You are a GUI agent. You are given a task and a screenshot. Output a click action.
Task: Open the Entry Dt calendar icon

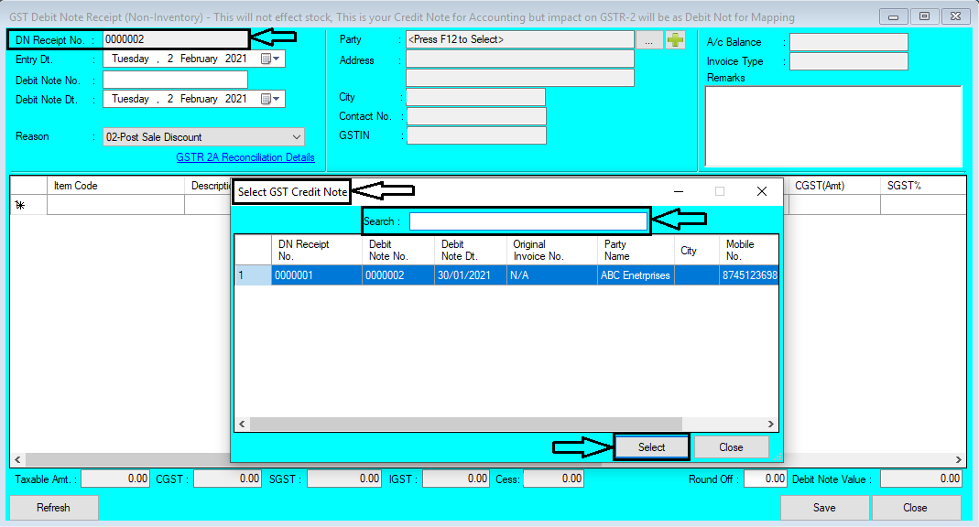(x=267, y=59)
